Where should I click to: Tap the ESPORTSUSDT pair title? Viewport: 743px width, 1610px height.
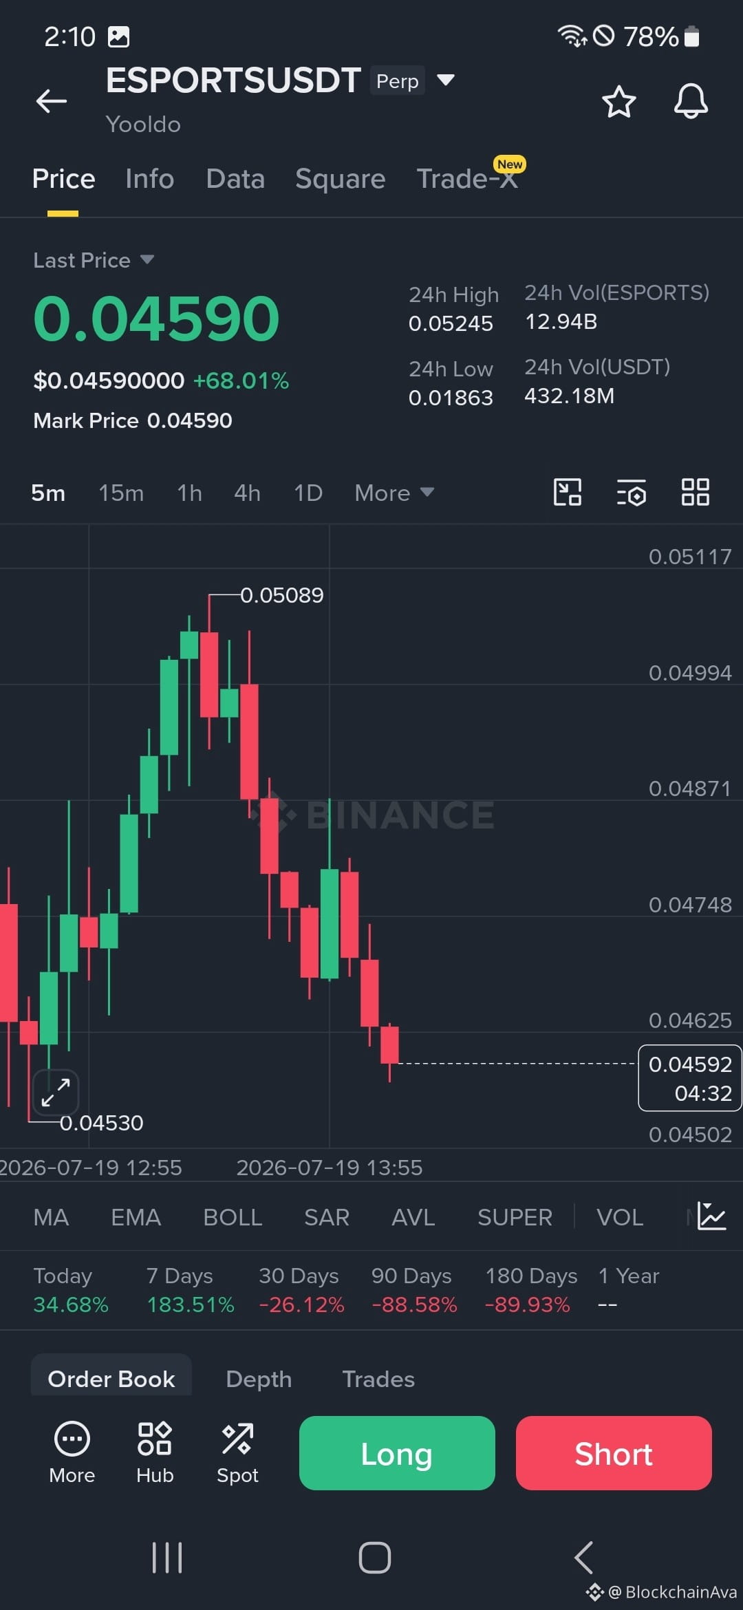(233, 80)
